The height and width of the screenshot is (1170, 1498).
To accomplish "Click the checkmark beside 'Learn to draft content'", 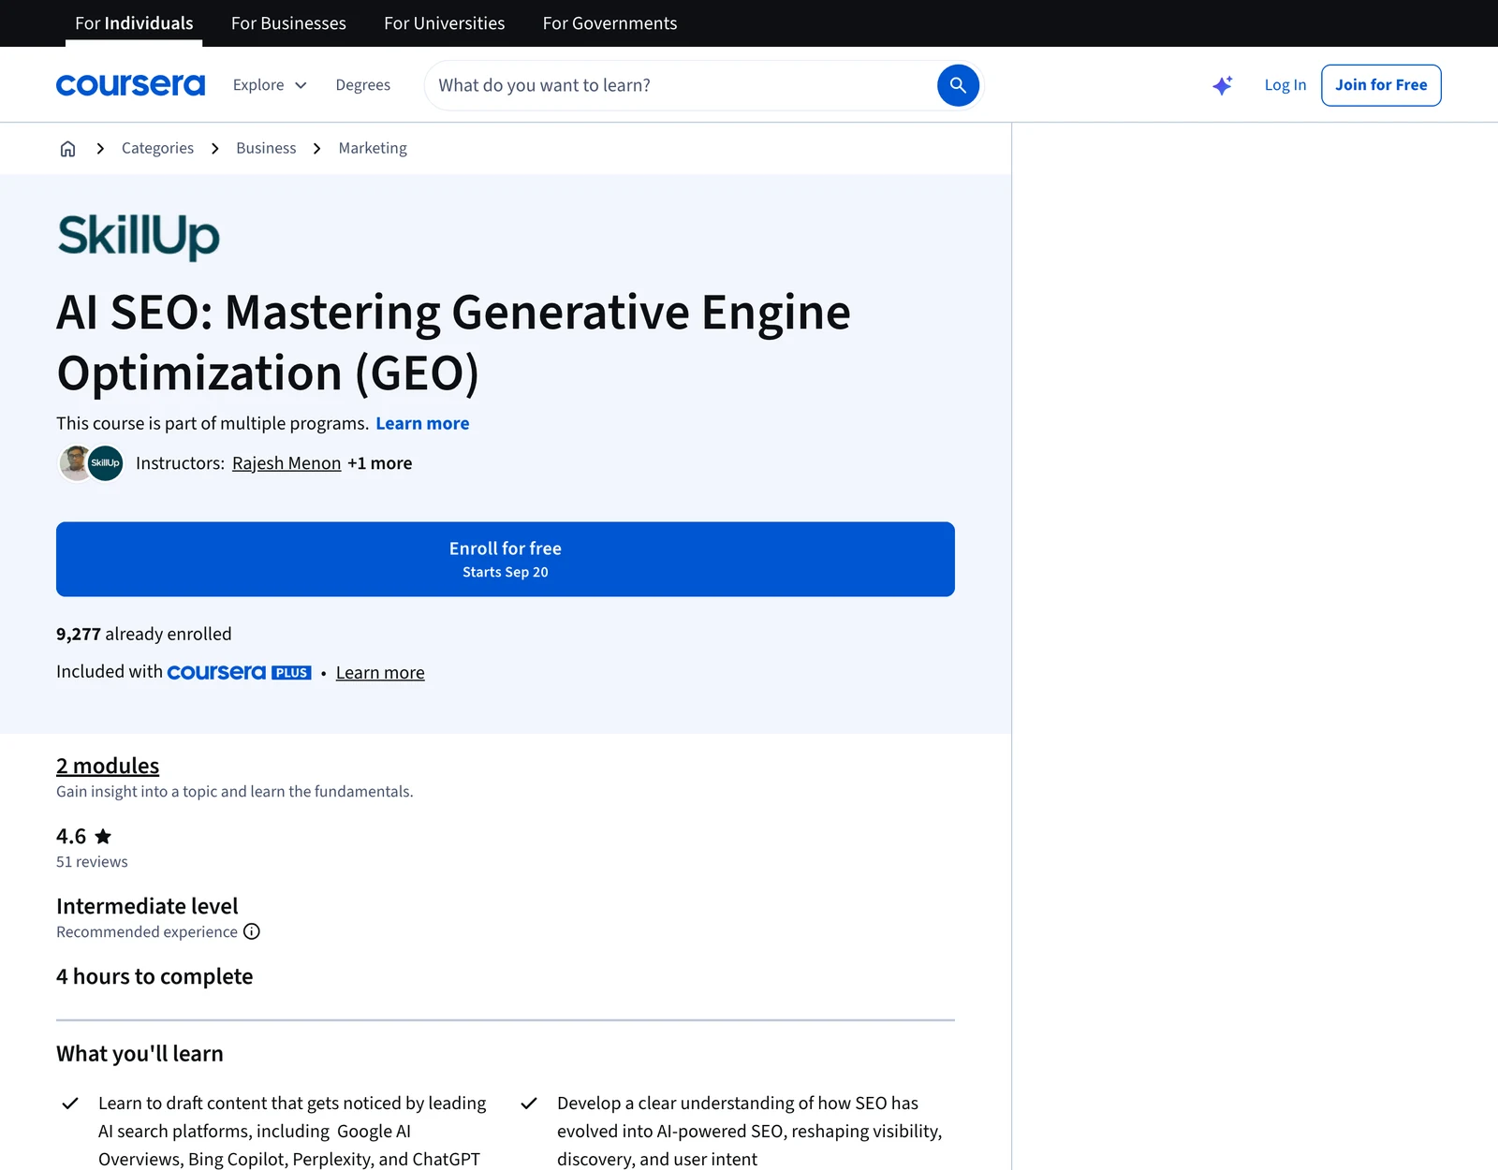I will (x=70, y=1104).
